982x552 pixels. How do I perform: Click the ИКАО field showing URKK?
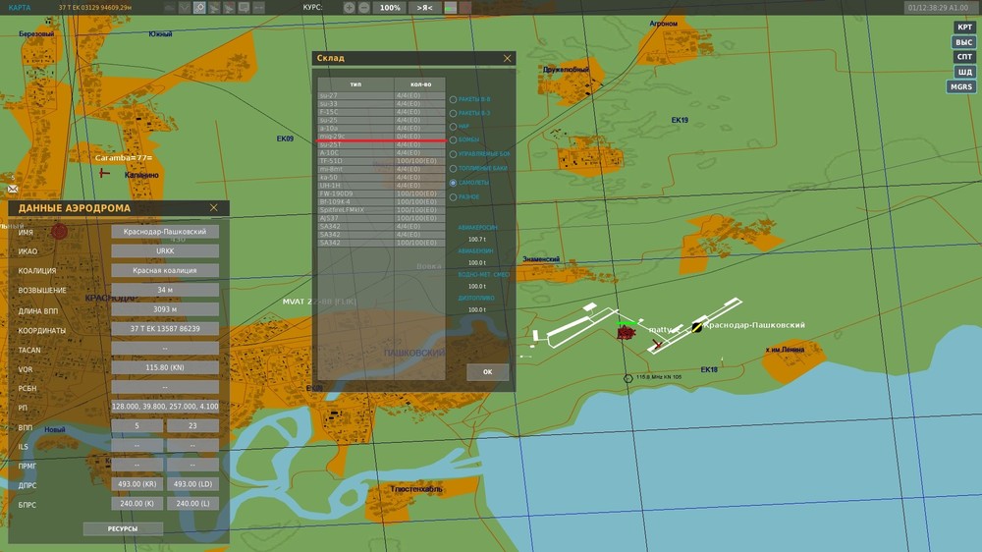165,250
